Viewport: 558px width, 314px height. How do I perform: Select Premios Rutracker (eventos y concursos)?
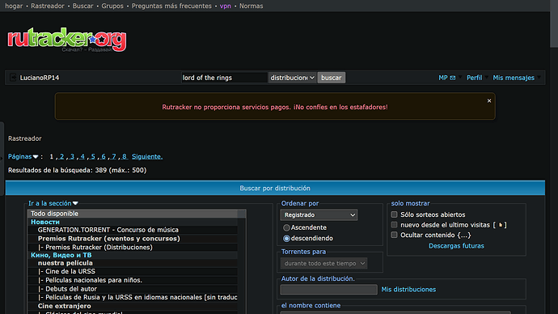click(133, 239)
